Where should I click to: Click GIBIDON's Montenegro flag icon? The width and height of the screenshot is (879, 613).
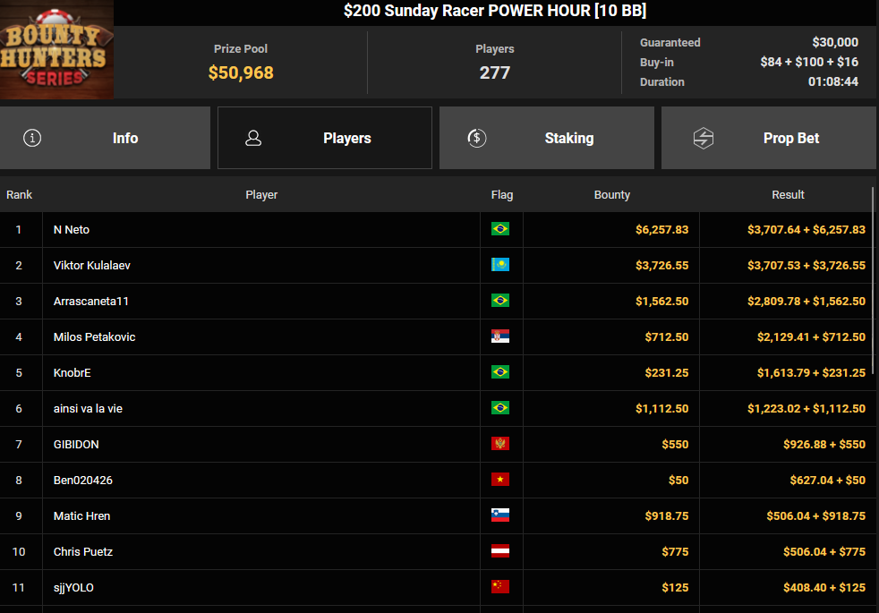[500, 444]
